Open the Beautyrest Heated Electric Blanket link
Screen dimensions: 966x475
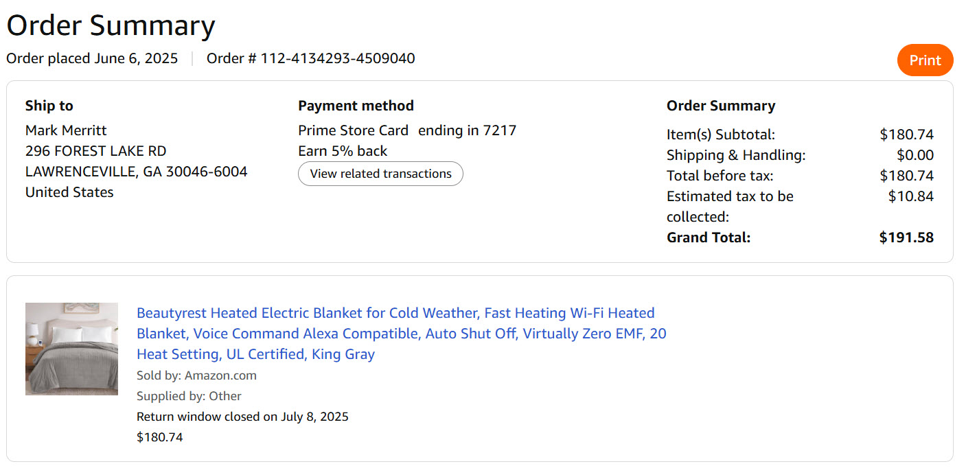tap(402, 334)
